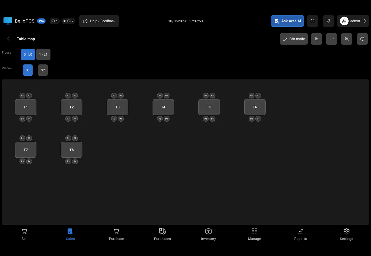The width and height of the screenshot is (371, 256).
Task: Go to the Purchase cart section
Action: coord(116,235)
